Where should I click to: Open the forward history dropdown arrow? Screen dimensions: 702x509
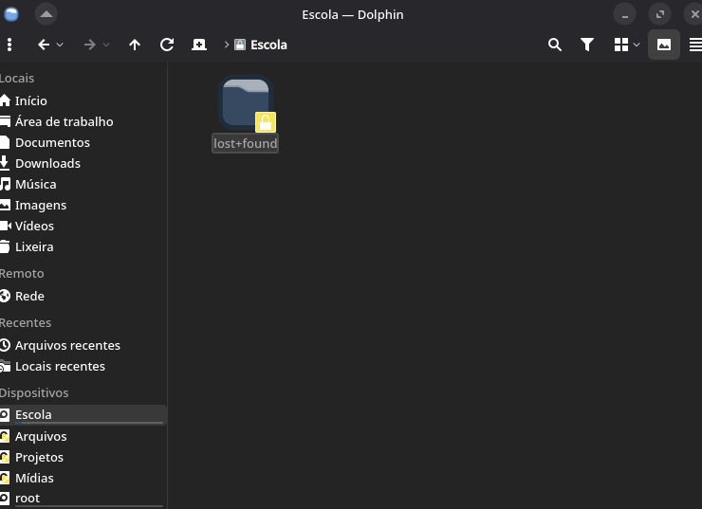106,45
